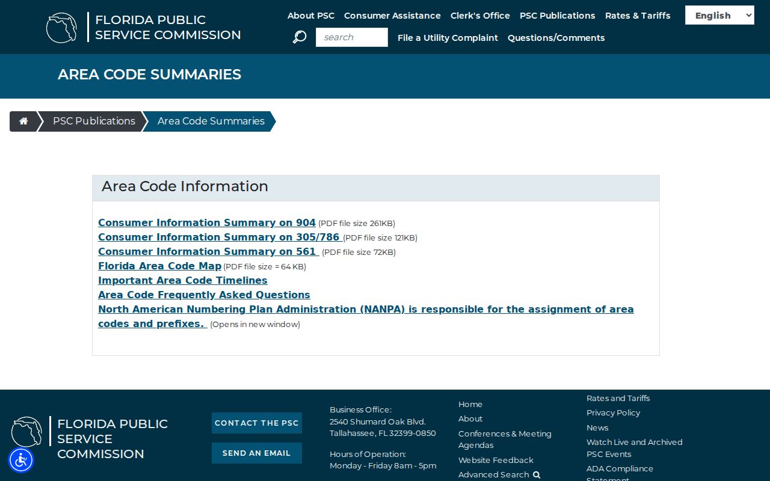Click the Area Code Information heading

pyautogui.click(x=185, y=186)
